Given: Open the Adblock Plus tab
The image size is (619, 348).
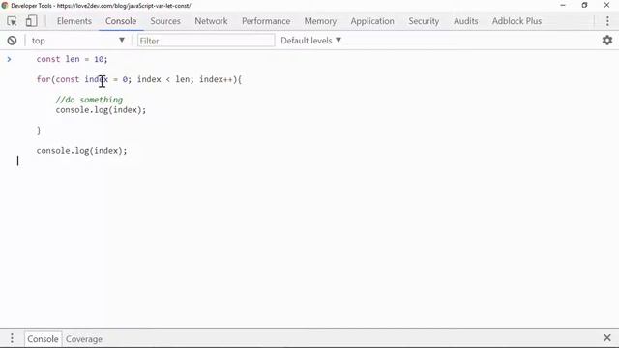Looking at the screenshot, I should (516, 21).
